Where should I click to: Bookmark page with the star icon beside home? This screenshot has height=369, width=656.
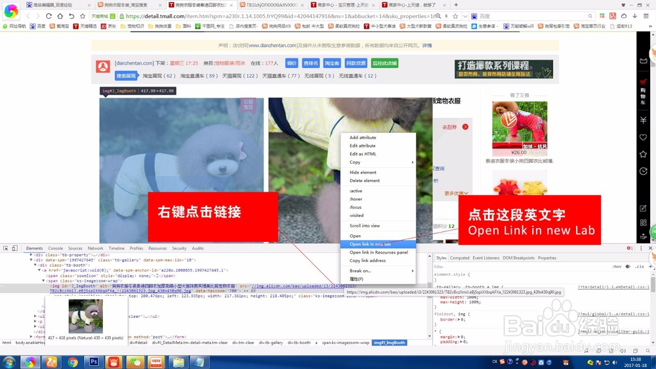tap(83, 16)
